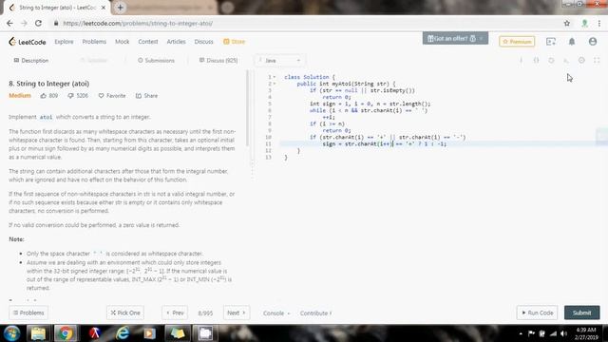Submit the solution
The height and width of the screenshot is (342, 608).
582,313
